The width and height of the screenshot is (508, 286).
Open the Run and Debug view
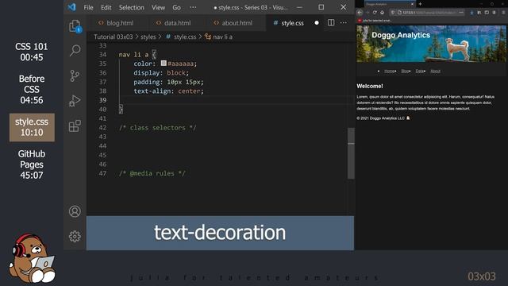pos(75,101)
